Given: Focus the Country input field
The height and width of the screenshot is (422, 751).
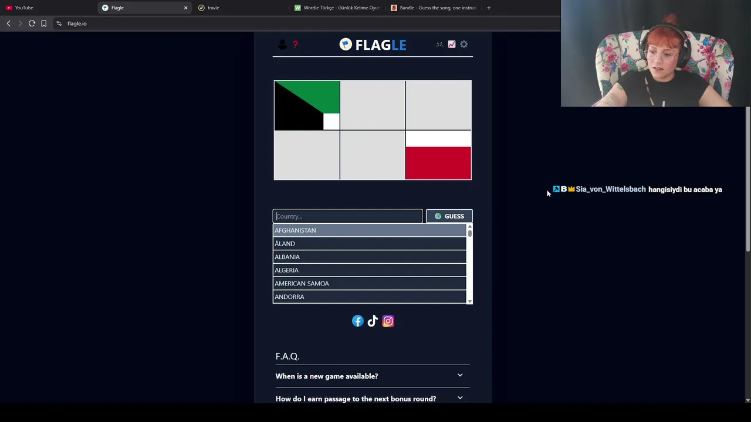Looking at the screenshot, I should coord(347,216).
